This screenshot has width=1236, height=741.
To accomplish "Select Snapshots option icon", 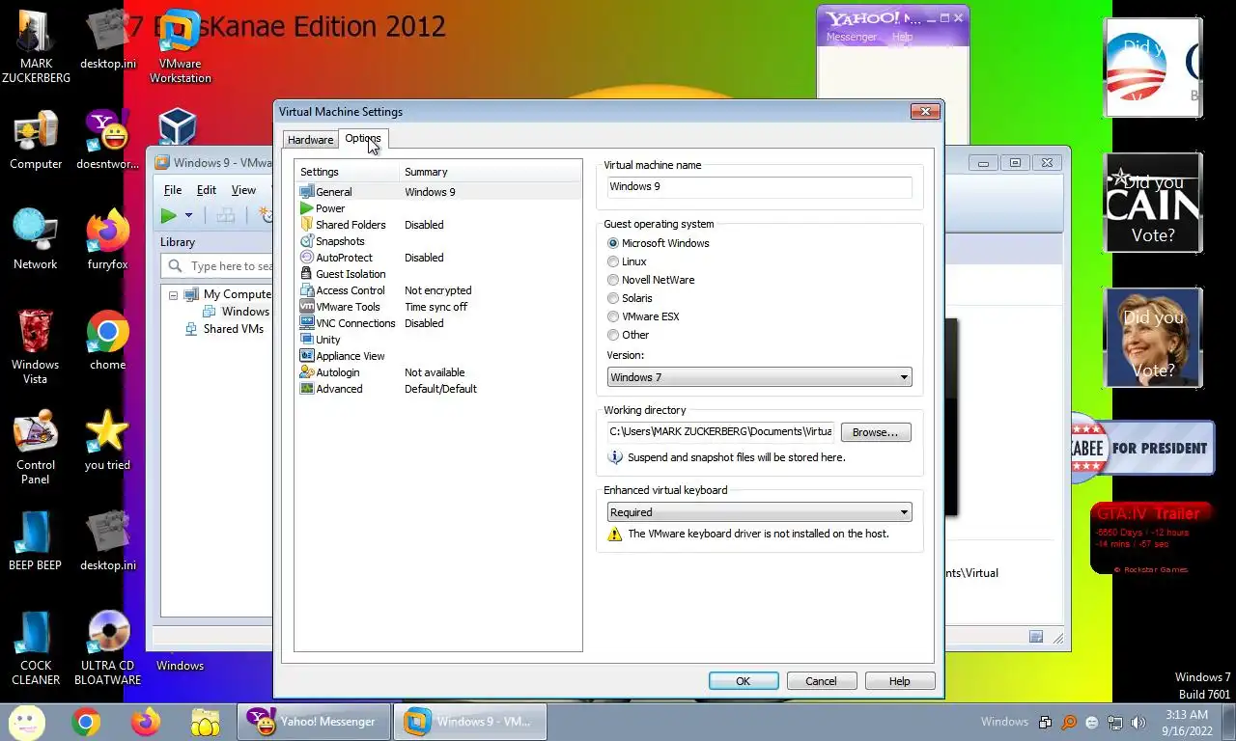I will (307, 241).
